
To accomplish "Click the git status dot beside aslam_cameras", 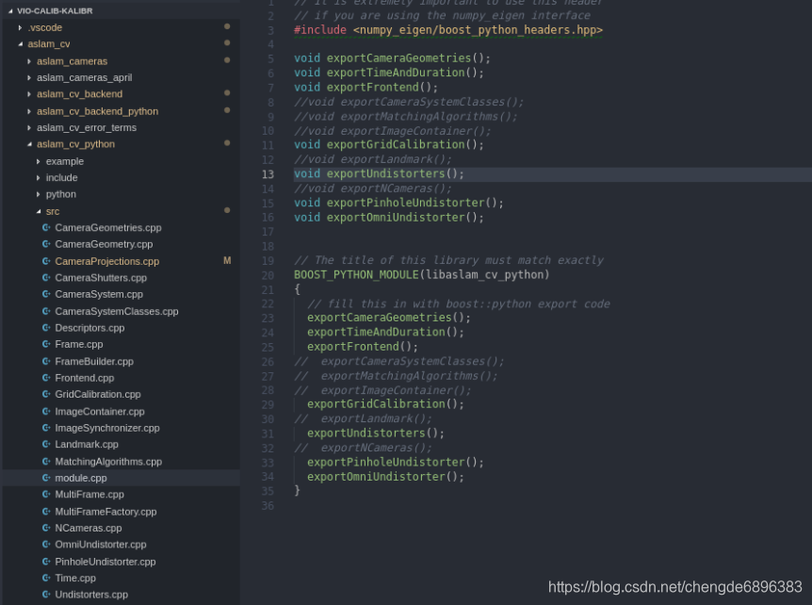I will tap(227, 60).
